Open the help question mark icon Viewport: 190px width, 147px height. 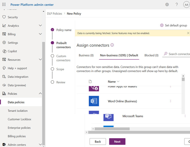point(177,5)
